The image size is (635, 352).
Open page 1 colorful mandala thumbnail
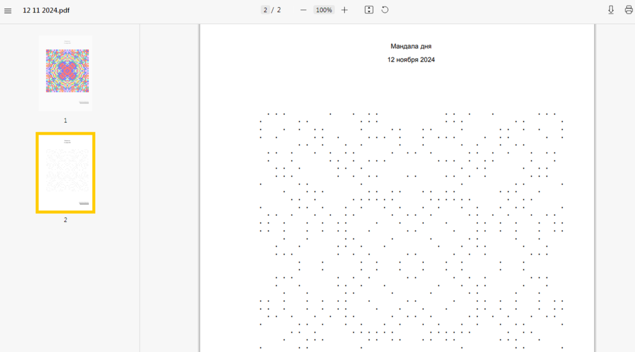click(x=66, y=74)
